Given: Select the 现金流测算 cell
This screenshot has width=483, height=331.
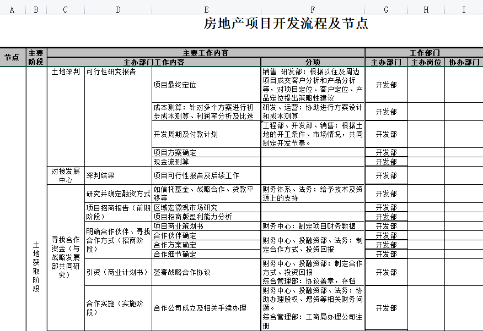Looking at the screenshot, I should pyautogui.click(x=206, y=162).
